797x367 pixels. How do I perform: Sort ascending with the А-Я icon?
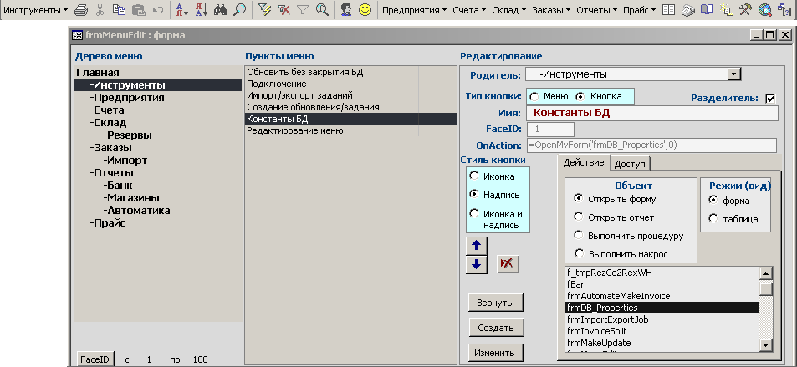[x=182, y=10]
